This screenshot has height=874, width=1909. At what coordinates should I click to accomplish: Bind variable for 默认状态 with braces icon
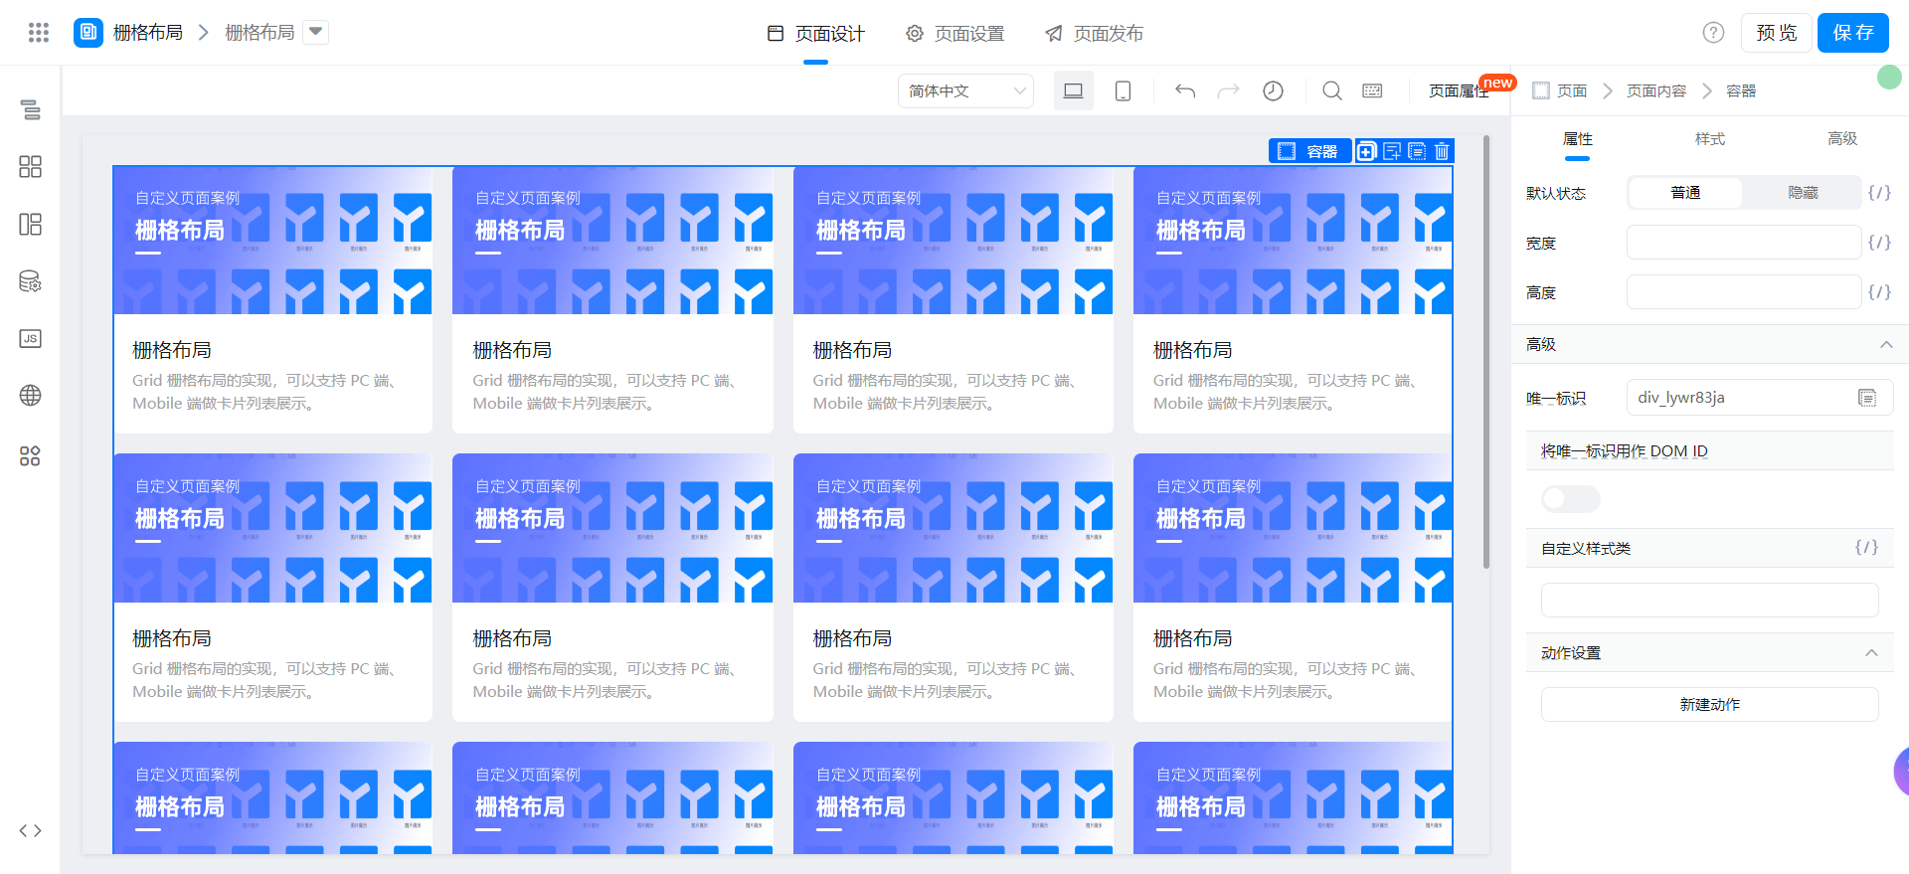point(1879,193)
